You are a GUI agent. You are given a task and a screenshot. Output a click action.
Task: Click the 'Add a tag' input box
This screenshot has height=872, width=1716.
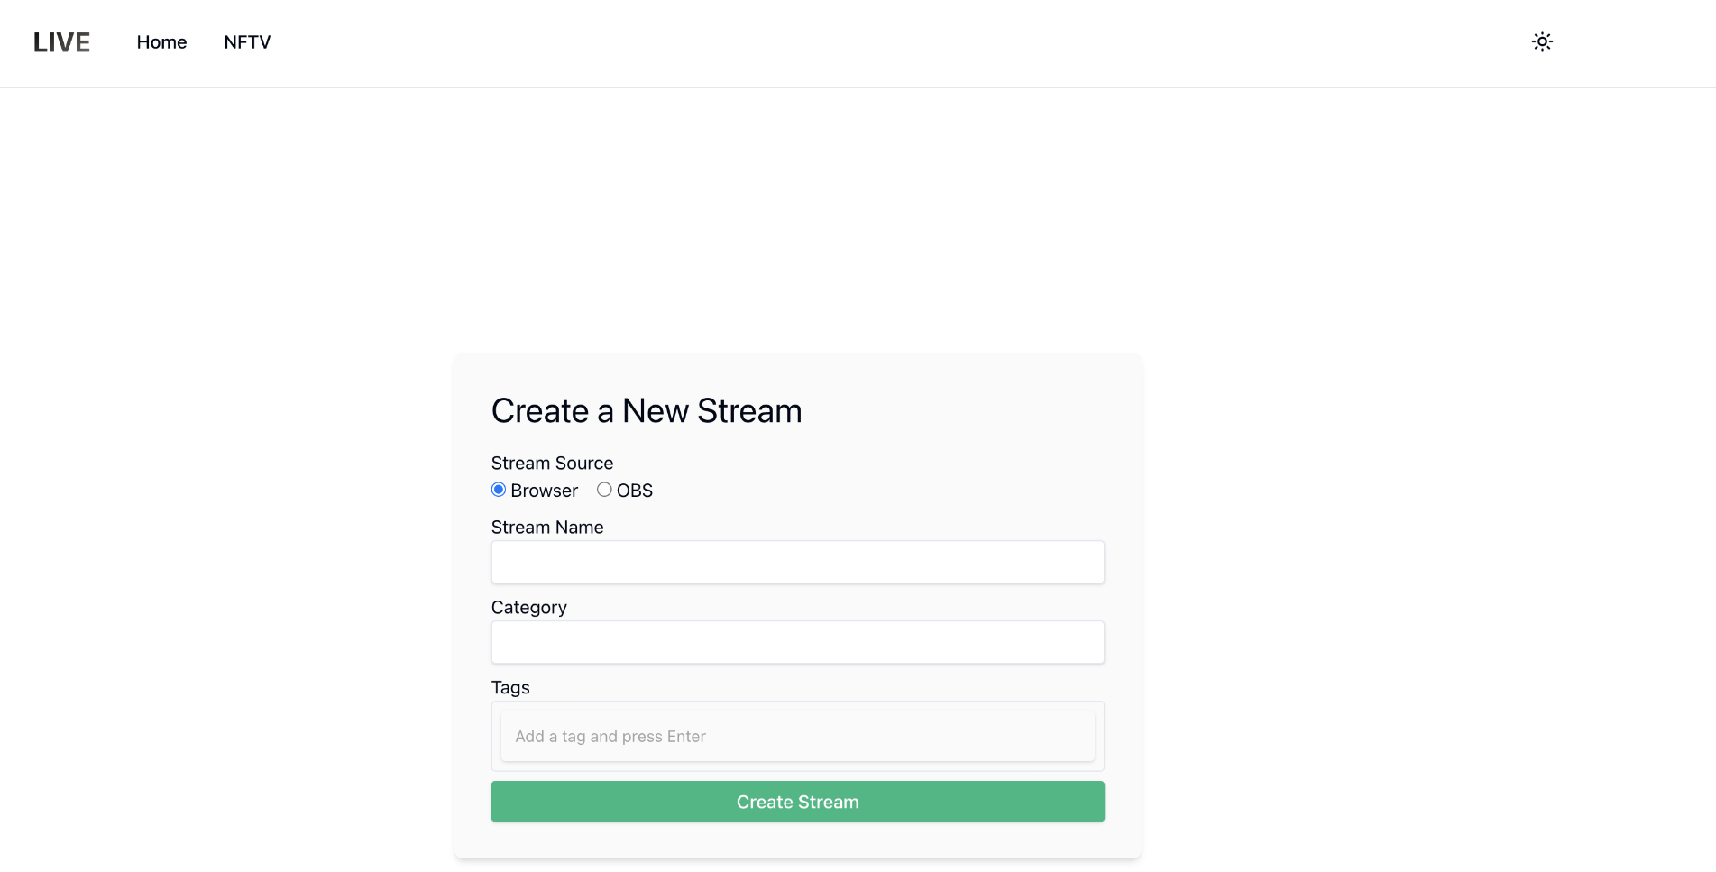797,736
